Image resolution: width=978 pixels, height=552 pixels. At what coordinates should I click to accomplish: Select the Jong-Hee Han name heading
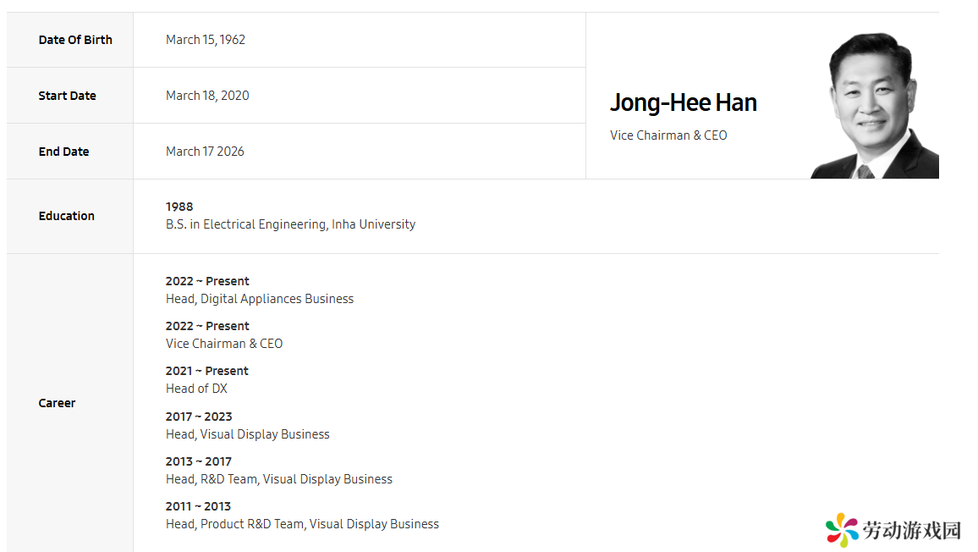tap(683, 103)
